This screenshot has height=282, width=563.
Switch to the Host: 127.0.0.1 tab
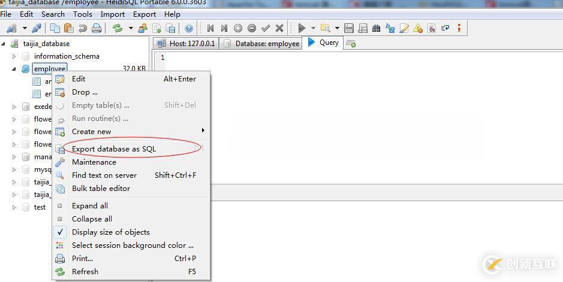point(186,43)
